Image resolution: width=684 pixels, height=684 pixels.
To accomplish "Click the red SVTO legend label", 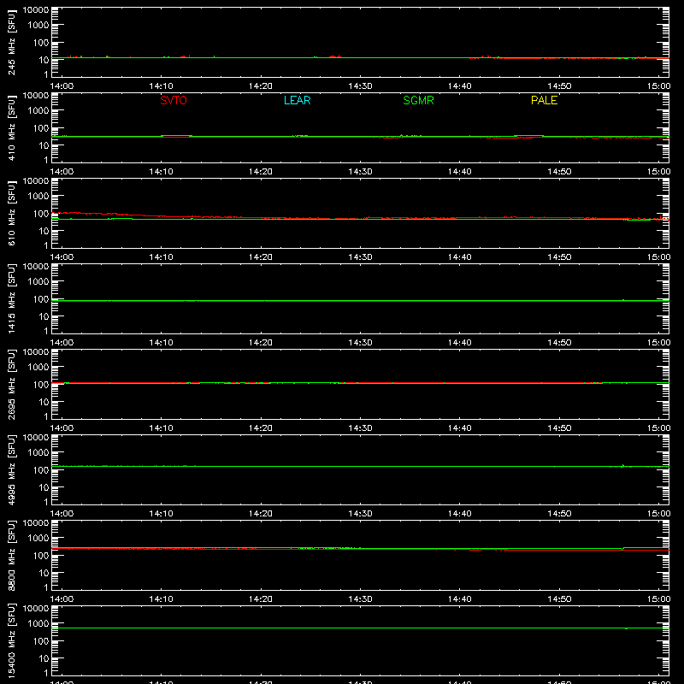I will click(x=174, y=100).
